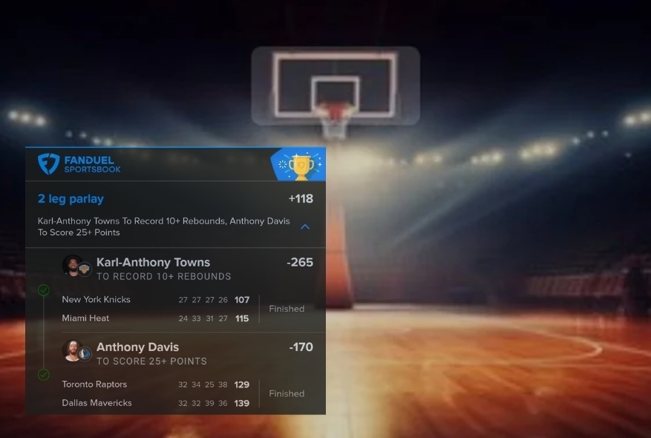Select the Toronto Raptors score row
Screen dimensions: 651x438
tap(155, 385)
